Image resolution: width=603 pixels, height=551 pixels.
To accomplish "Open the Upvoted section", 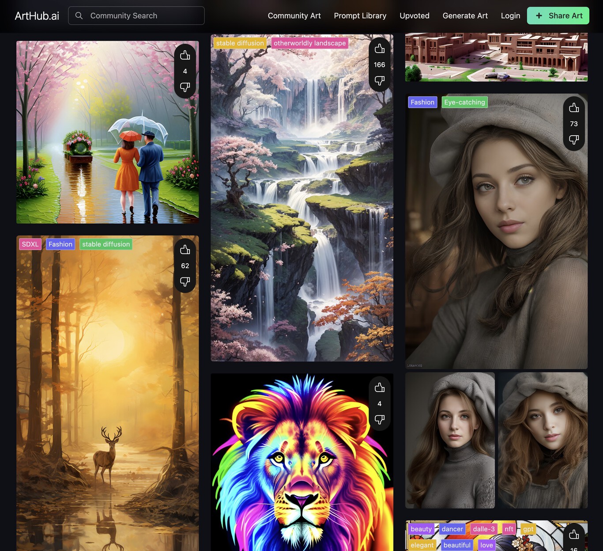I will [x=414, y=15].
